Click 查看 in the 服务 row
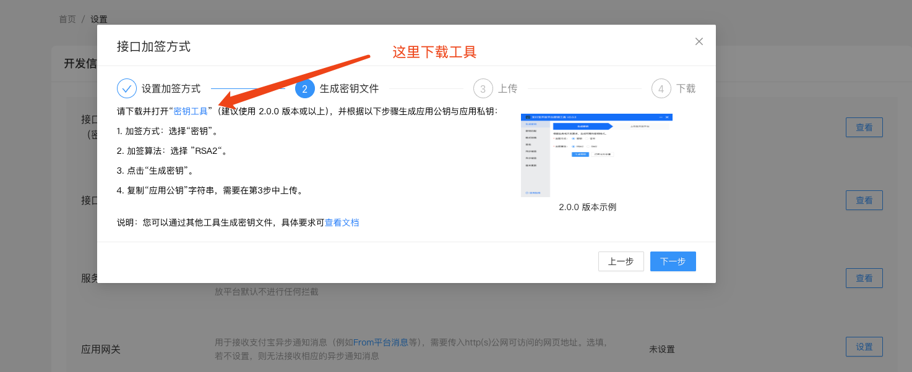 coord(864,278)
